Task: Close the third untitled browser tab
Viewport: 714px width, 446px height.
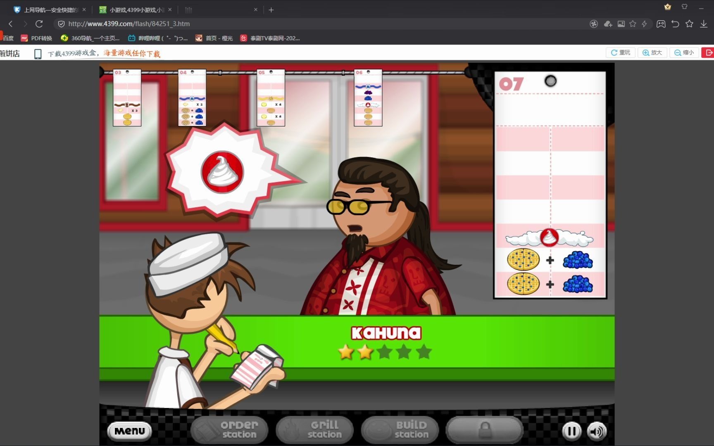Action: [x=255, y=9]
